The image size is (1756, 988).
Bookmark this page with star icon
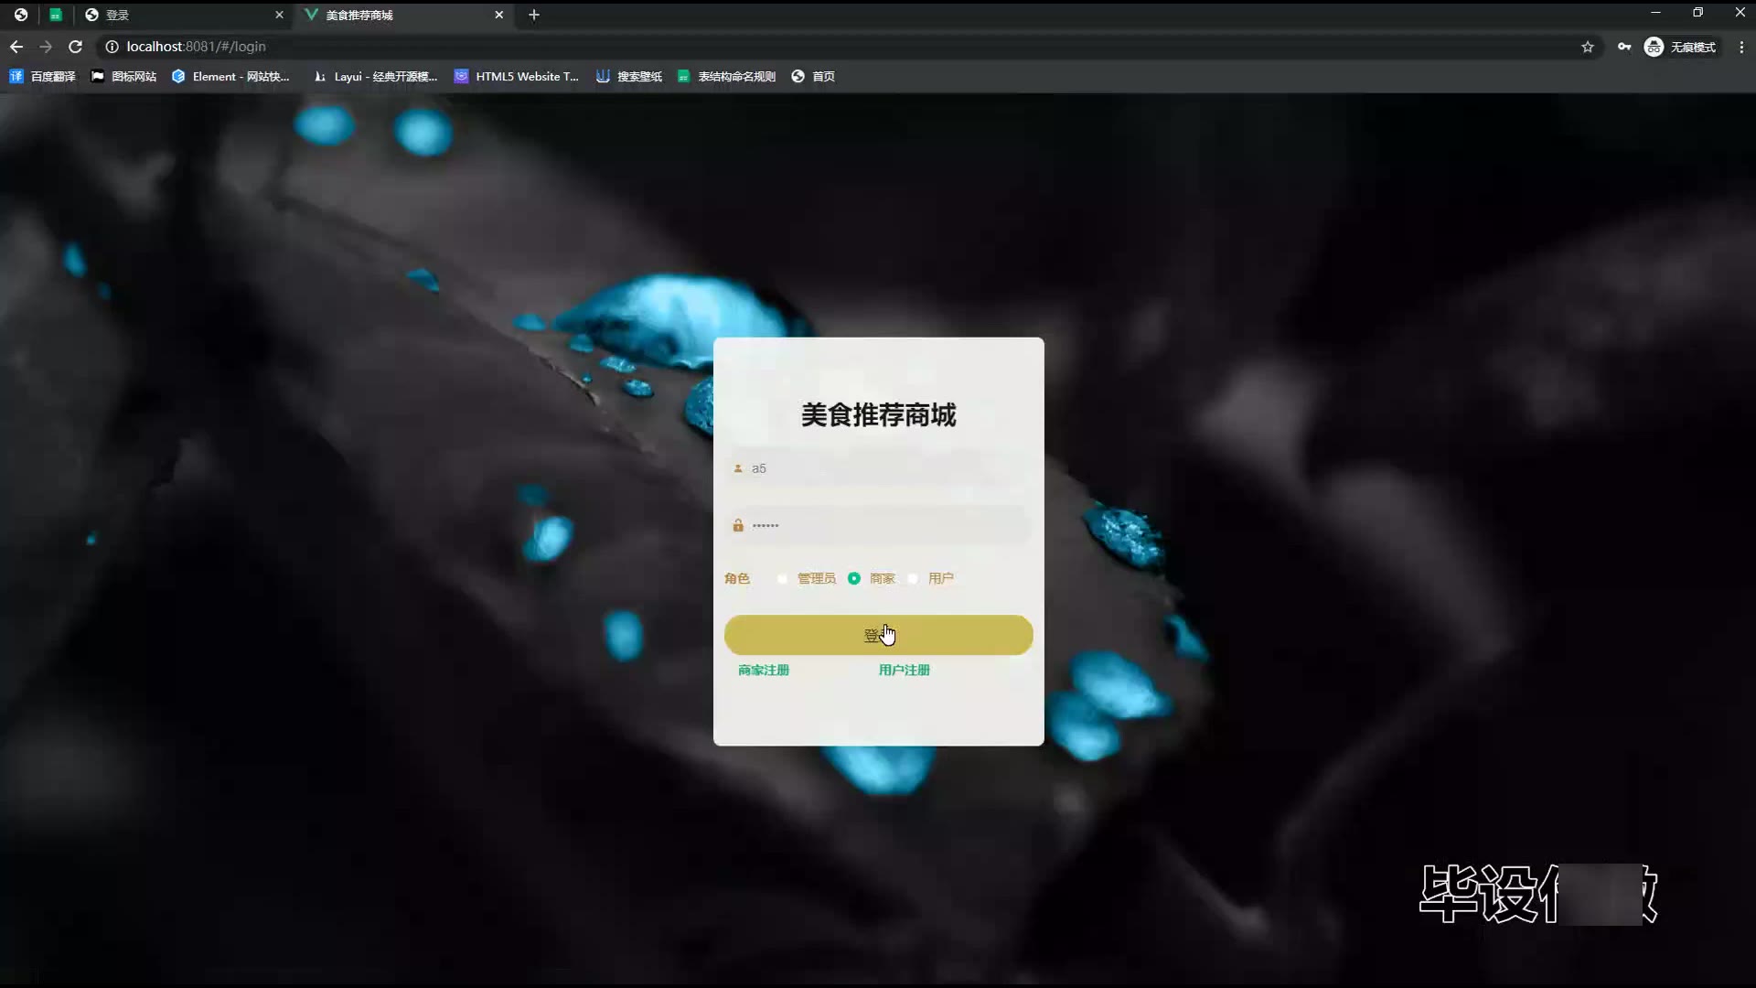click(1588, 47)
